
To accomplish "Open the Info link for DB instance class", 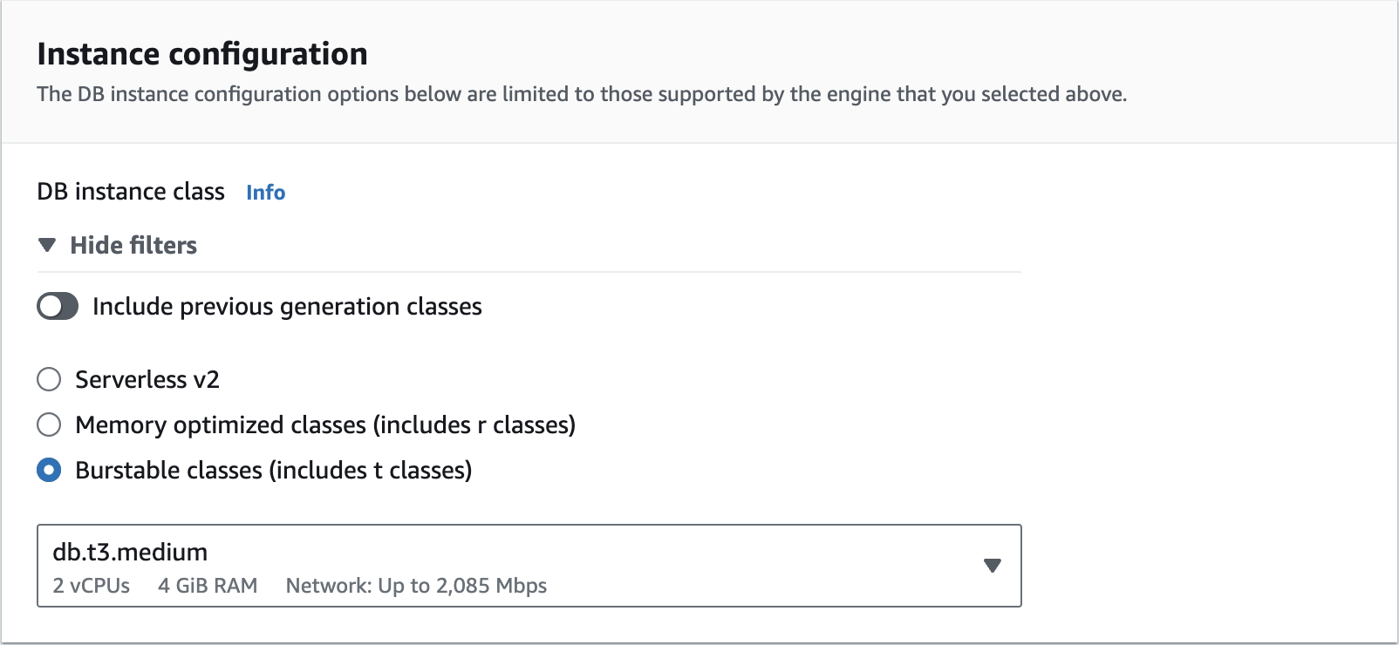I will 265,193.
